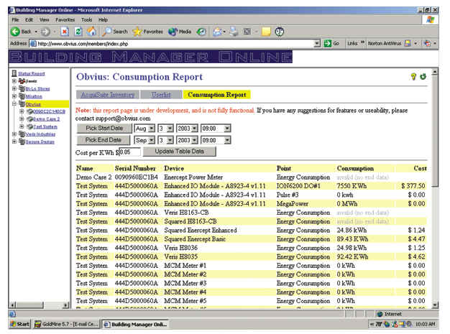450x334 pixels.
Task: Click the Update Table Data button
Action: (180, 151)
